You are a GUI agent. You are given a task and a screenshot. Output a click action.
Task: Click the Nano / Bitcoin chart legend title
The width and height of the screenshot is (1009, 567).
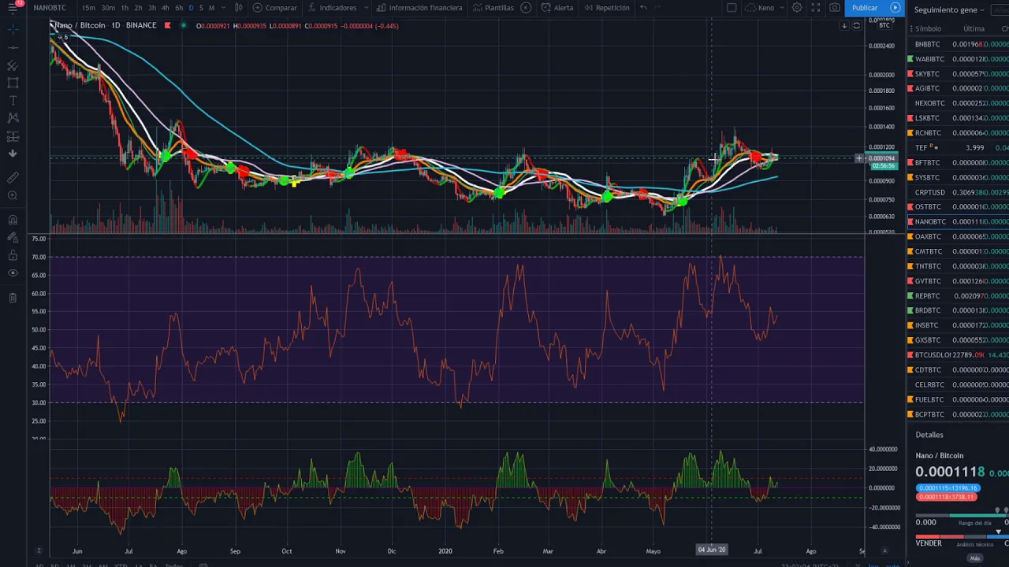click(x=80, y=25)
